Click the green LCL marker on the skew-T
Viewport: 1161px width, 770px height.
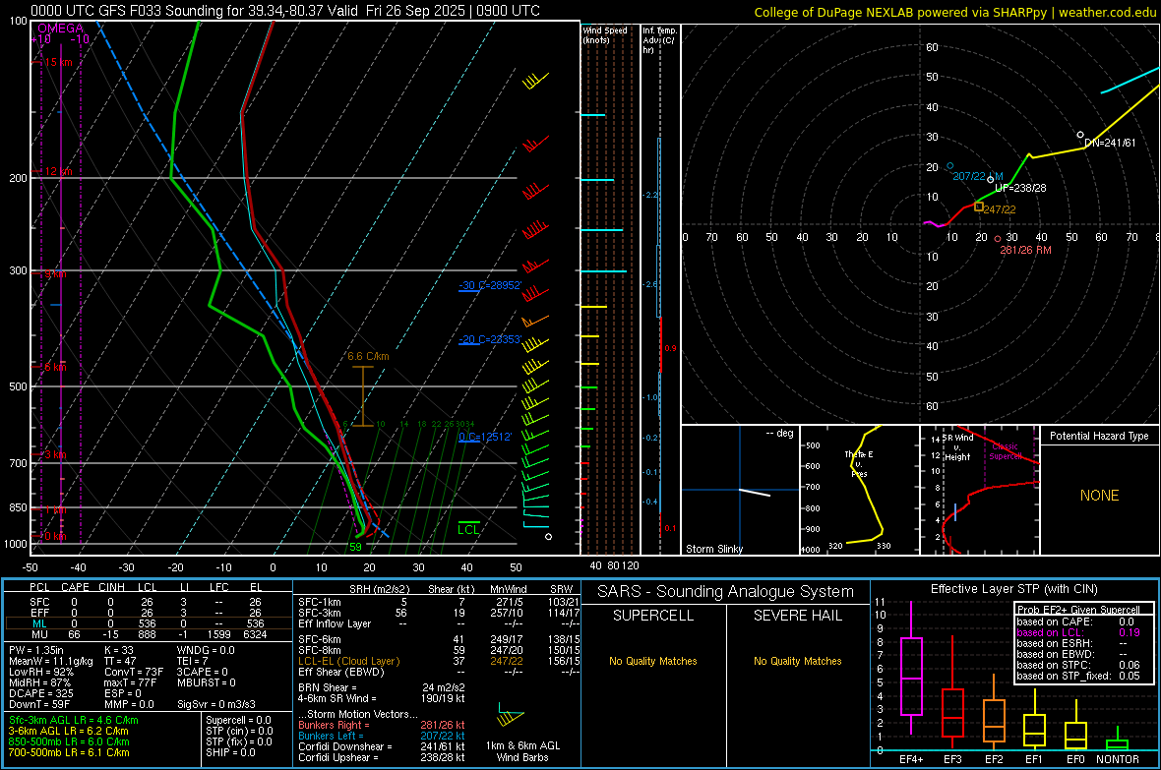coord(468,529)
